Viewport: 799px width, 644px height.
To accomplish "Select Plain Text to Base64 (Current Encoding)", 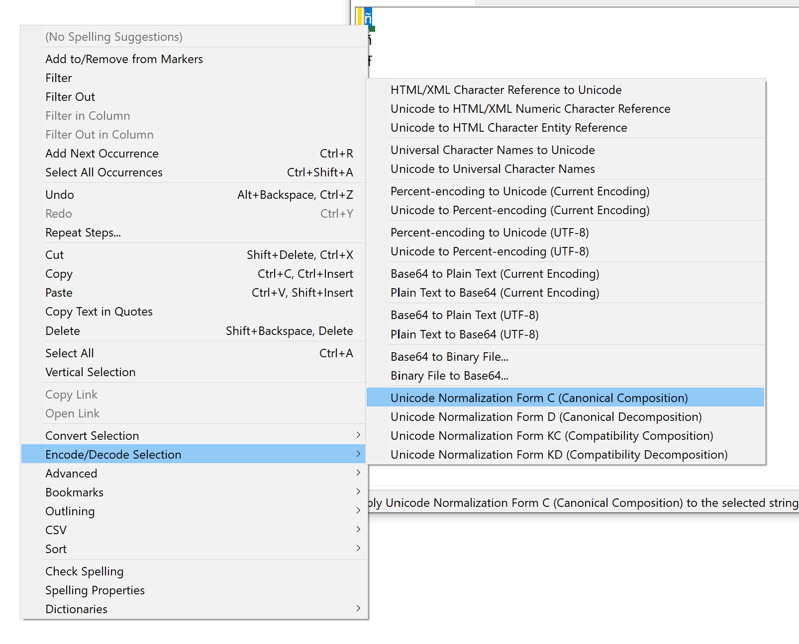I will tap(565, 293).
